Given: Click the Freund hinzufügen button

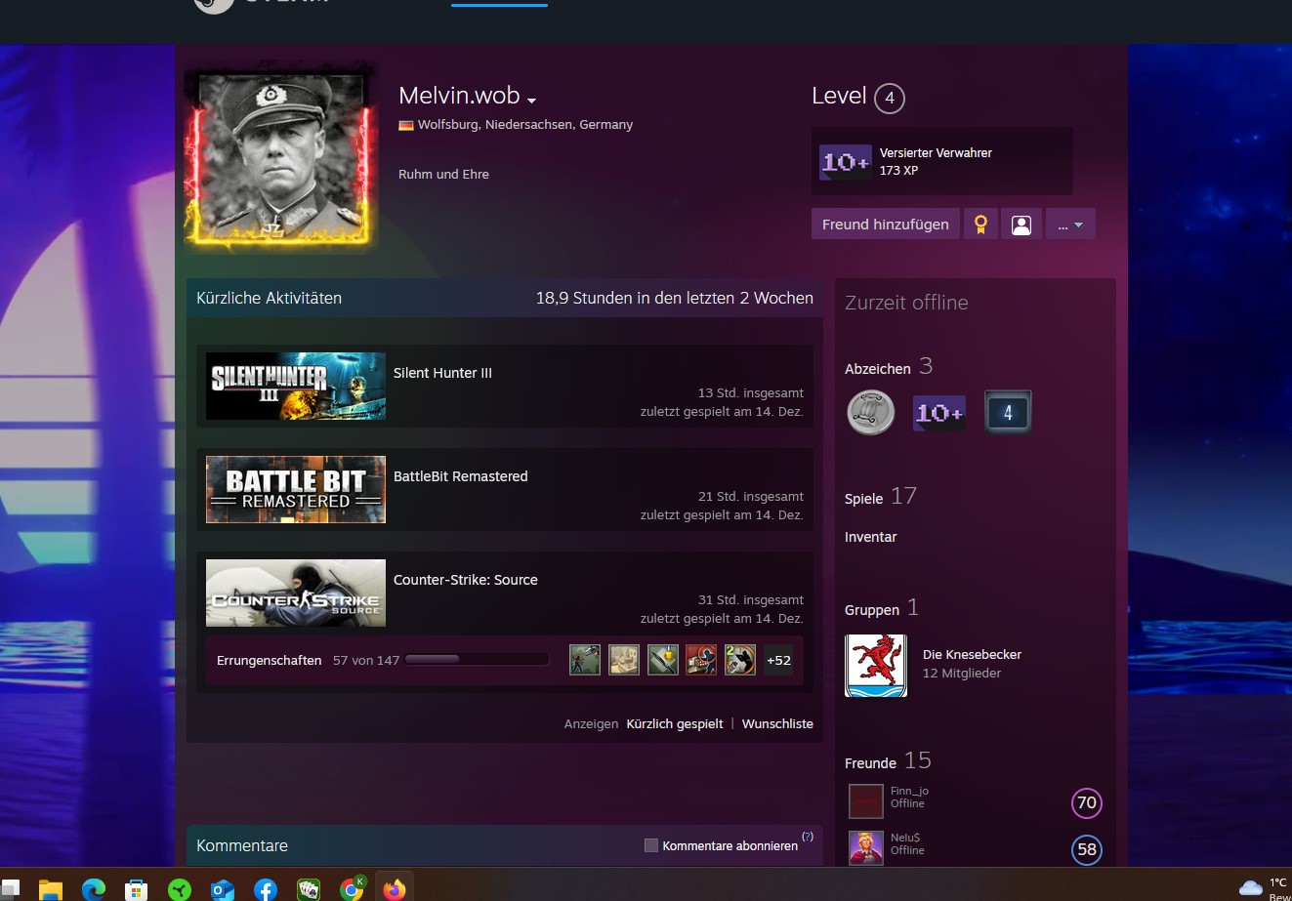Looking at the screenshot, I should (x=885, y=224).
